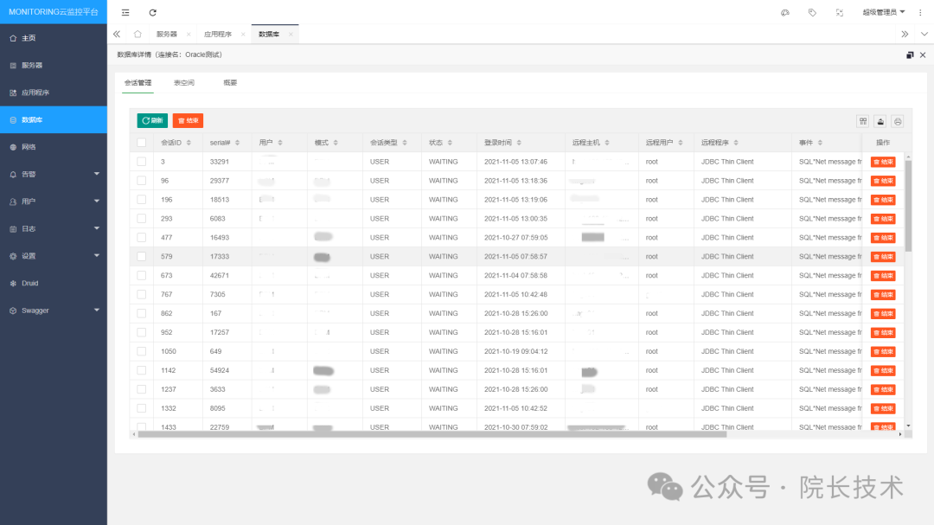Check the row with session ID 3

(x=141, y=162)
